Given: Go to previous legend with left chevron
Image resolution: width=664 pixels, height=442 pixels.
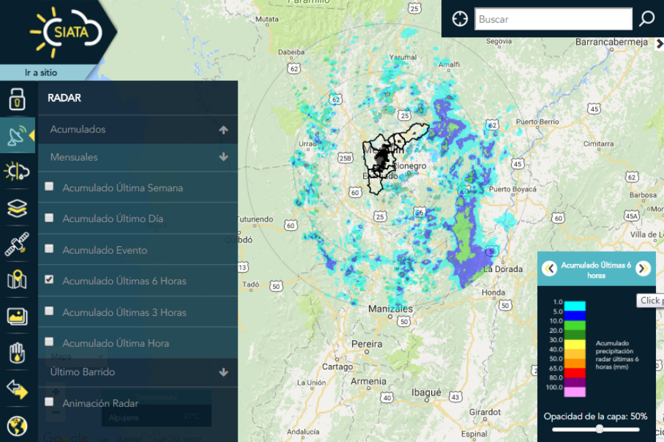Looking at the screenshot, I should click(550, 269).
